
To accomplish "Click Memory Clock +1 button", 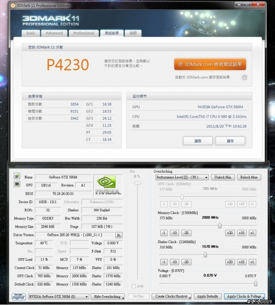I will [252, 233].
